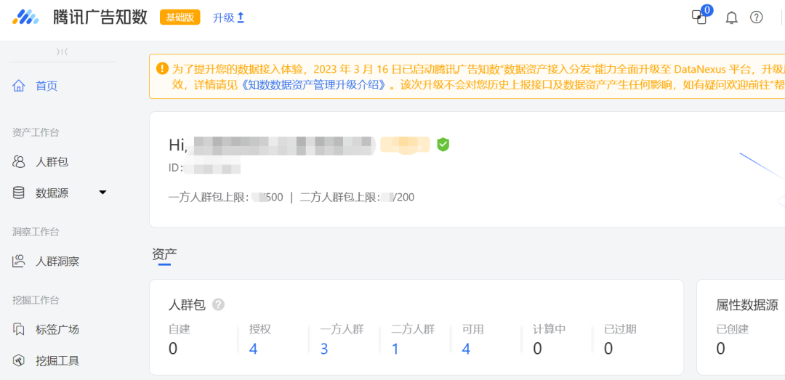
Task: Click the 一方人群 count 3
Action: click(x=324, y=349)
